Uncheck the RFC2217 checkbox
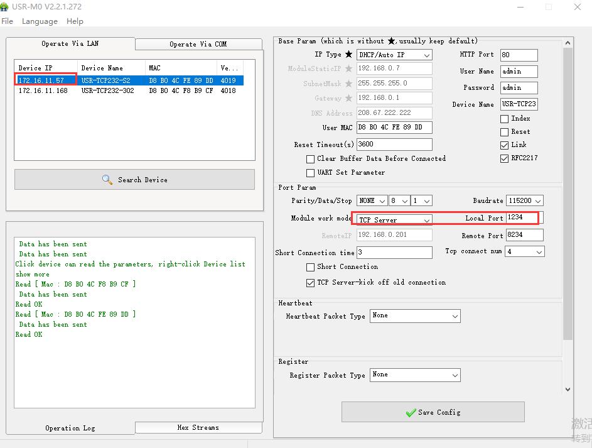 [x=504, y=158]
